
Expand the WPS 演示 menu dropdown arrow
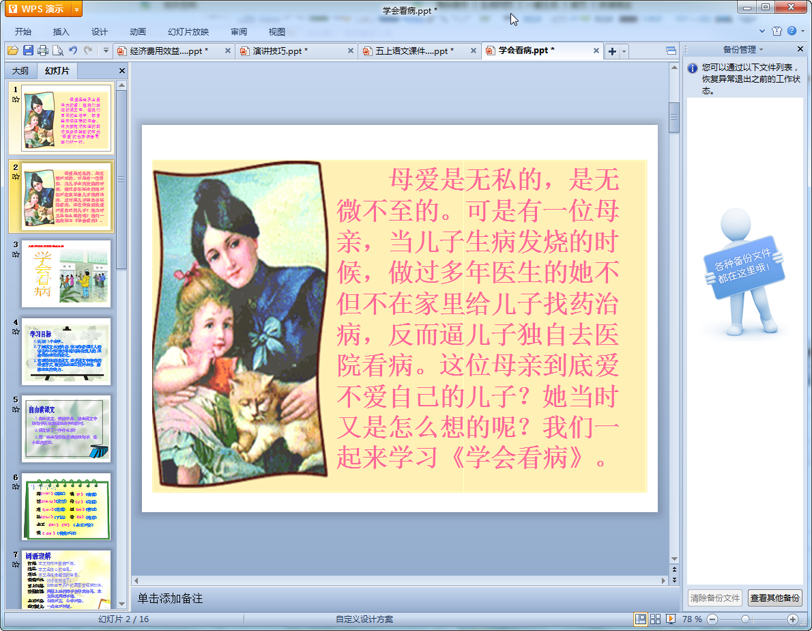(x=76, y=9)
